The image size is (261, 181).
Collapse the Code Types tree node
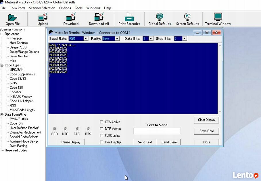pos(2,65)
